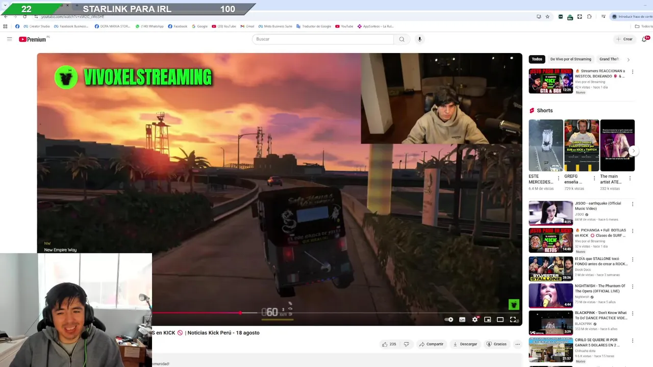653x367 pixels.
Task: Open NIGHTWISH Phantom Of The Opera video
Action: click(x=550, y=296)
